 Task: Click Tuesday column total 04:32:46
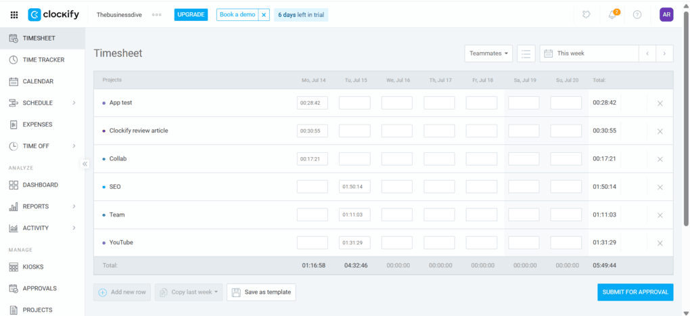point(356,265)
